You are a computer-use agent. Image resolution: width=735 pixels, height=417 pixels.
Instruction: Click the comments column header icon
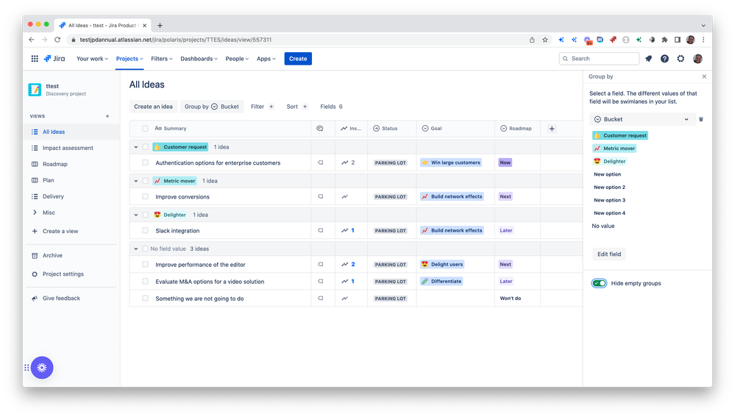pos(320,129)
